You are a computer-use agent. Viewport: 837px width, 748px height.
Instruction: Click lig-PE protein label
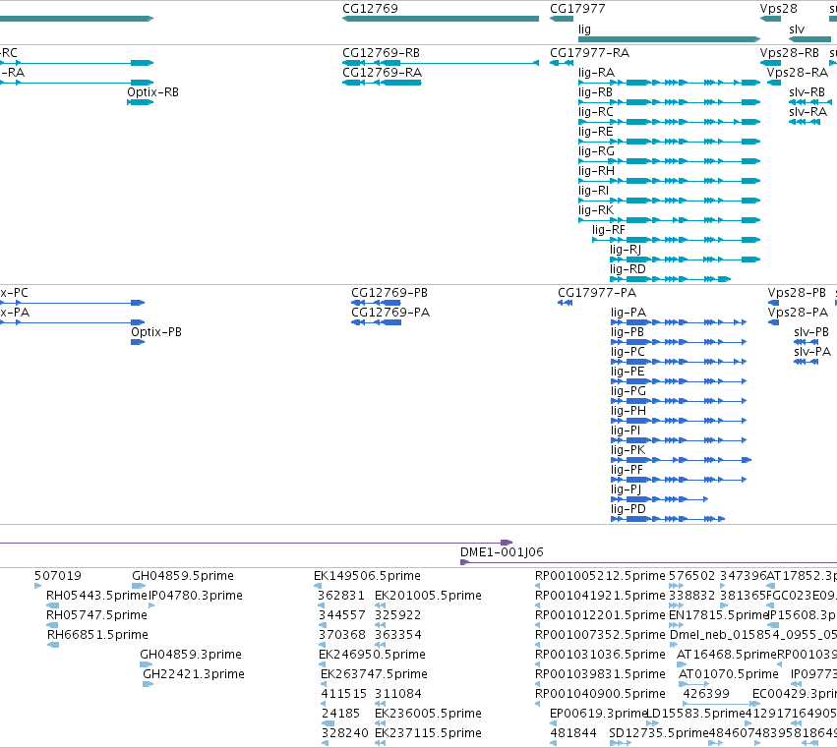coord(628,372)
